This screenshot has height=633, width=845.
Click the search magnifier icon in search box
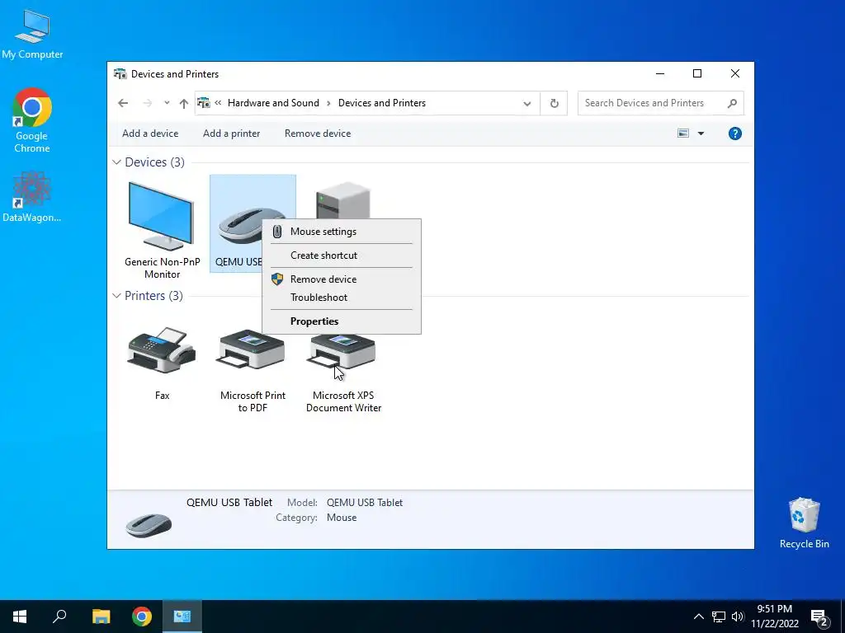click(x=731, y=103)
